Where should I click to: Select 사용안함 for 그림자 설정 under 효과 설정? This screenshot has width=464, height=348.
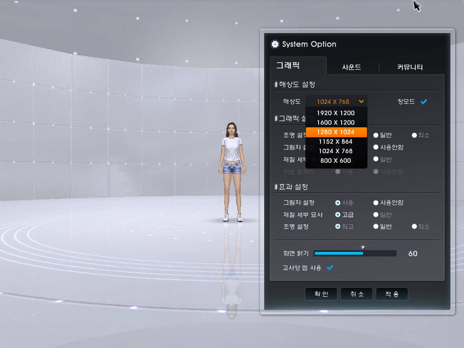(376, 203)
